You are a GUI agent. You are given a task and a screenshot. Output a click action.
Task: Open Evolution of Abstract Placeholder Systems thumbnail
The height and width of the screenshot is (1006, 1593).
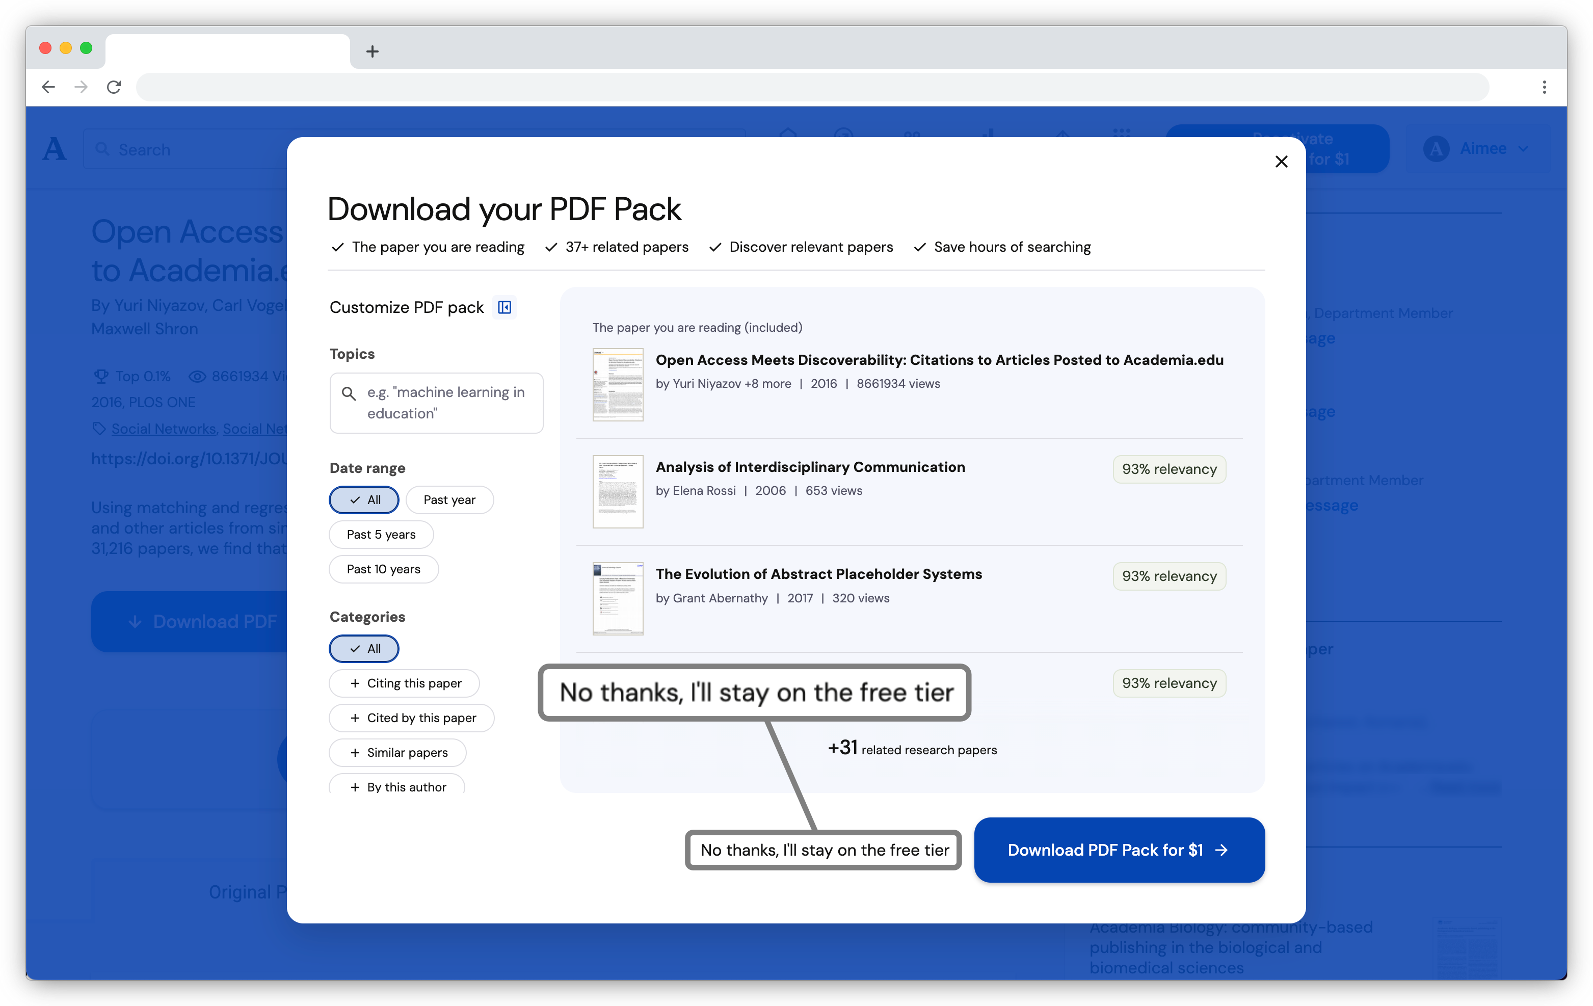618,599
